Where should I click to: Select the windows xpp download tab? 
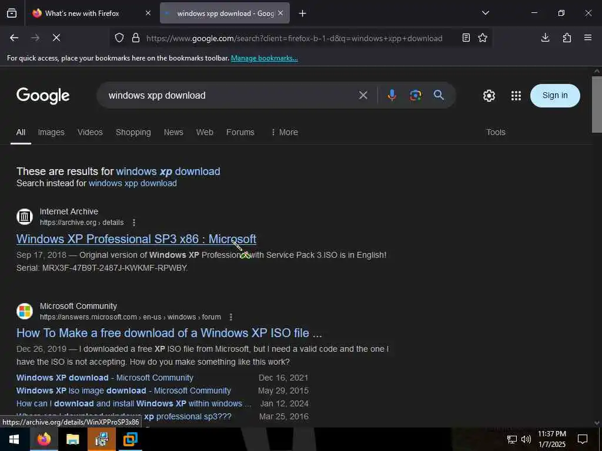tap(225, 14)
